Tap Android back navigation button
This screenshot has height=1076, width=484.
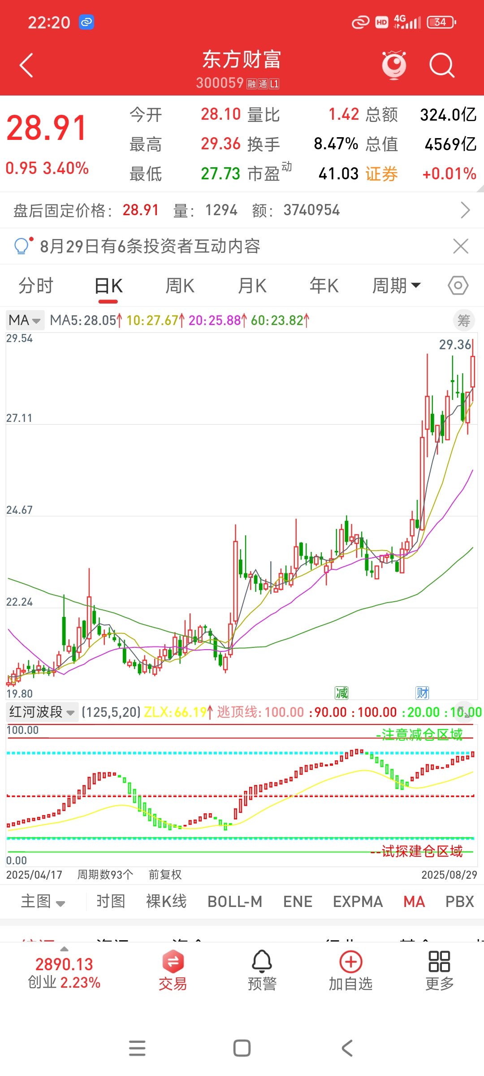pos(347,1048)
